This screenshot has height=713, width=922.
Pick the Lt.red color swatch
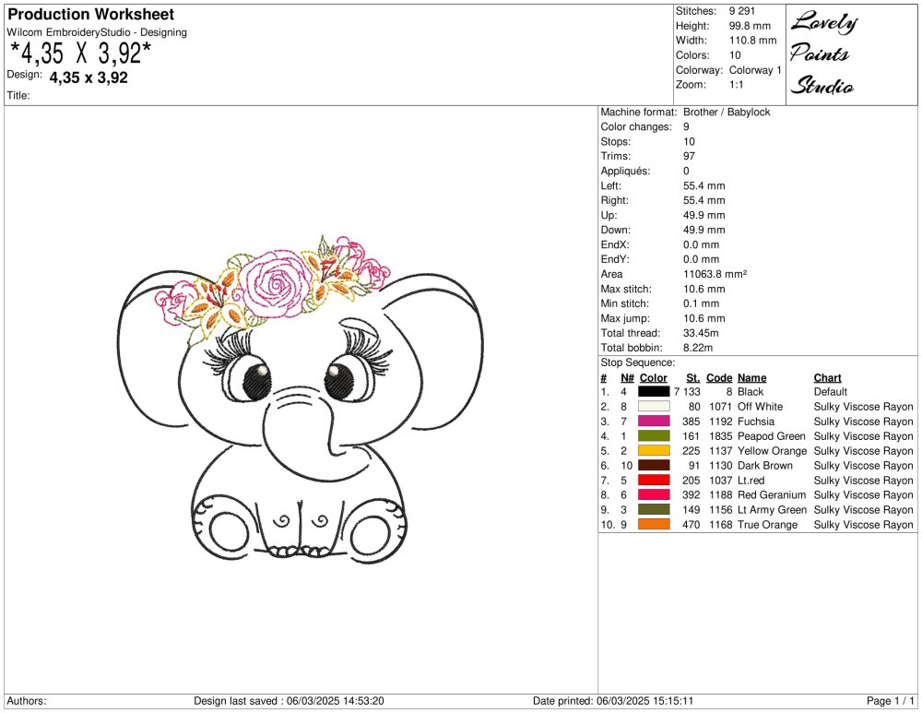(654, 480)
